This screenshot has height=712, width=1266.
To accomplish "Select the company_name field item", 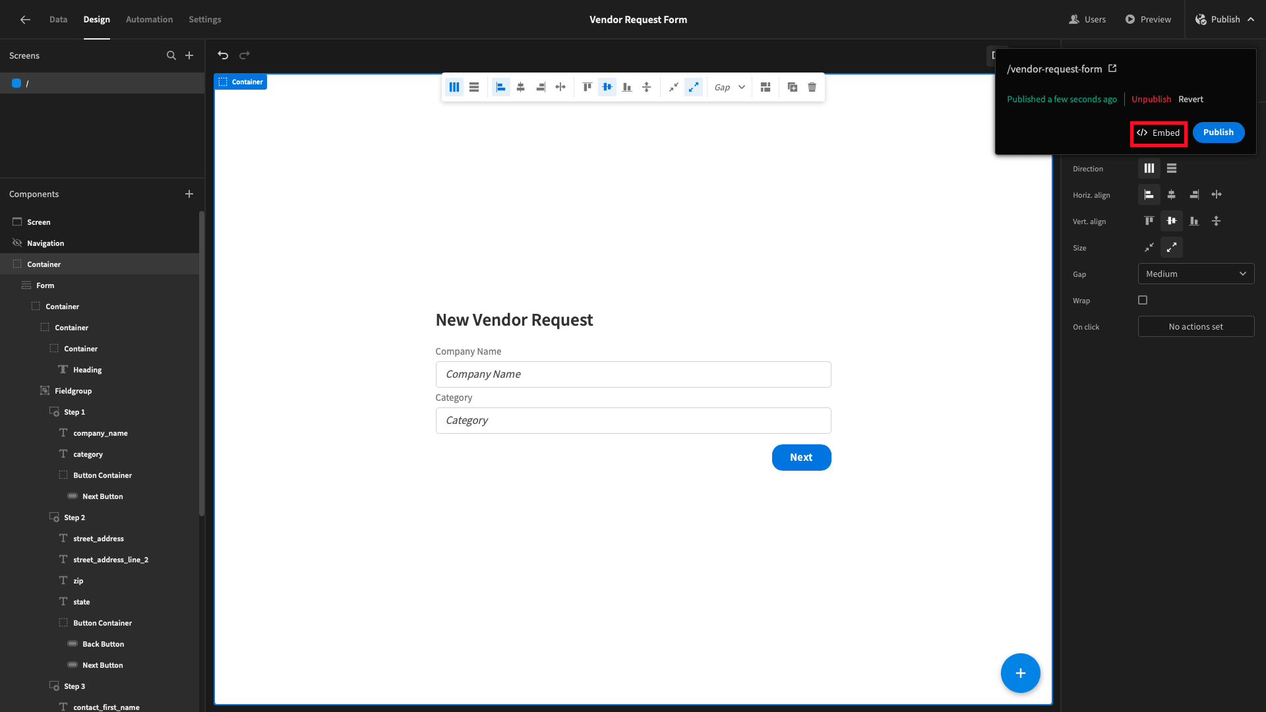I will [100, 432].
